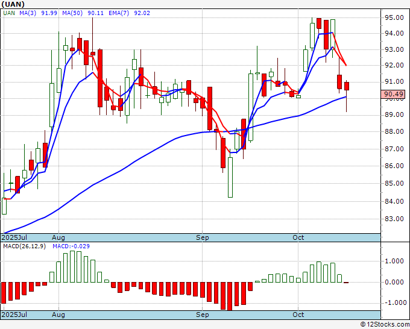Click the 92.00 price axis label
The image size is (410, 329).
(x=394, y=65)
